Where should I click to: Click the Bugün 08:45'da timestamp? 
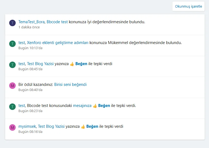click(x=30, y=69)
